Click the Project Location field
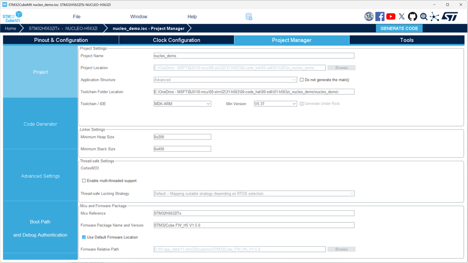This screenshot has height=263, width=468. tap(240, 68)
